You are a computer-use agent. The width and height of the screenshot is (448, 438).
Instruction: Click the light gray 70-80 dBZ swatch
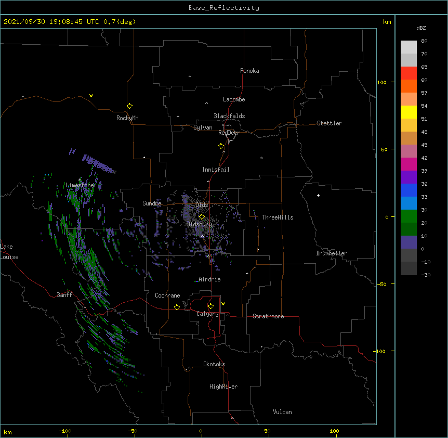click(x=409, y=47)
